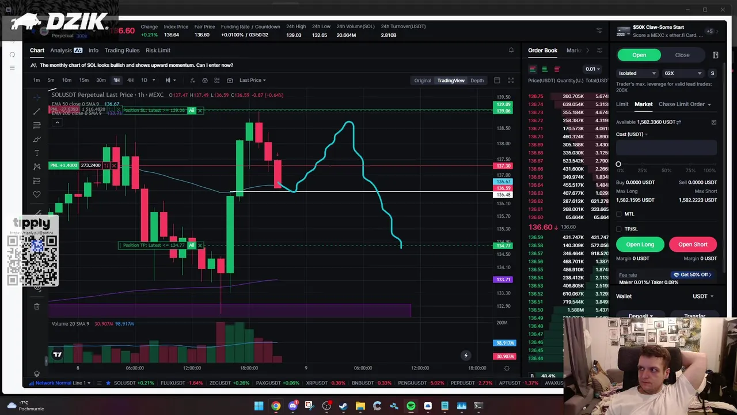Click the Open Short button
The image size is (737, 415).
[x=693, y=244]
